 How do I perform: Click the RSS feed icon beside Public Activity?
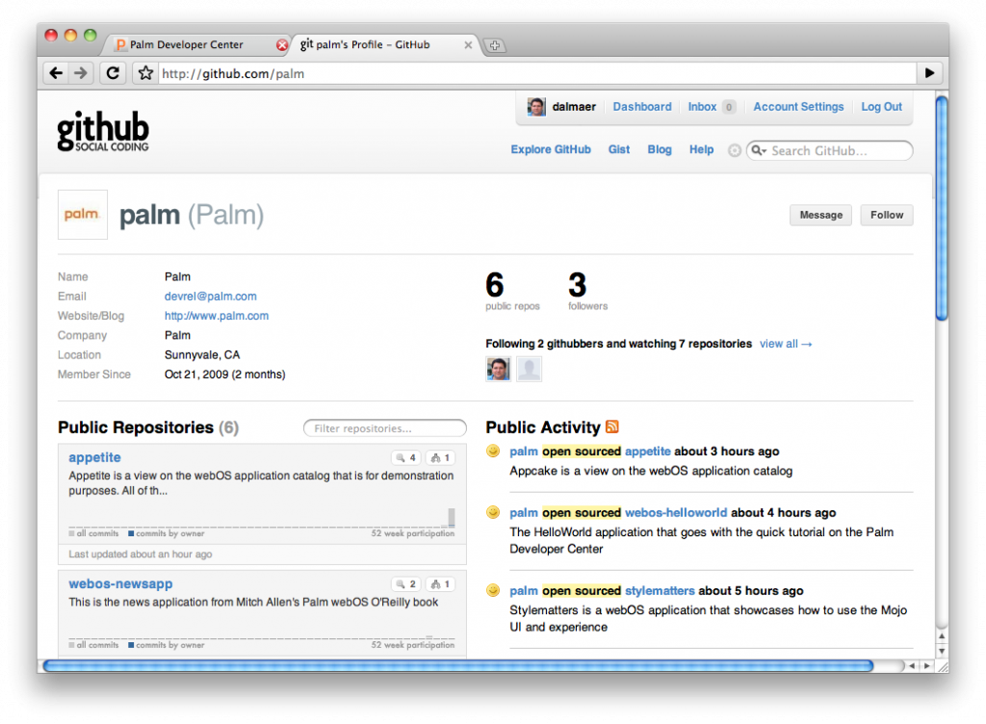pyautogui.click(x=612, y=427)
